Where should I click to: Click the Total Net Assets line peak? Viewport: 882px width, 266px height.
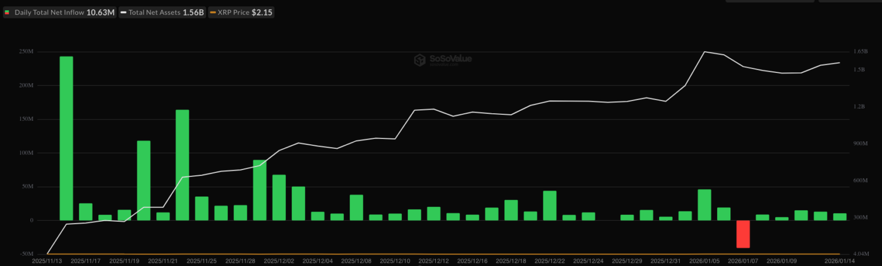pyautogui.click(x=705, y=52)
